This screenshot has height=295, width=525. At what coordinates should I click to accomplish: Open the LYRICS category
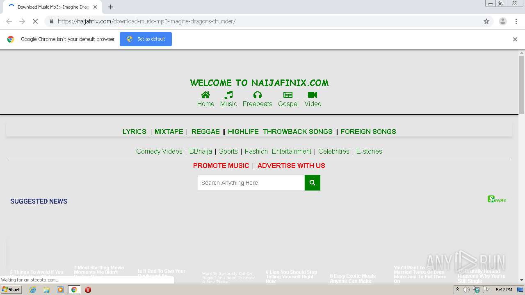click(134, 132)
